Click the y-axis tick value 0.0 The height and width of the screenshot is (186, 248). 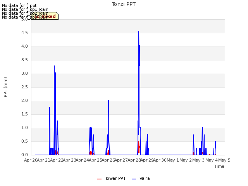pyautogui.click(x=24, y=155)
